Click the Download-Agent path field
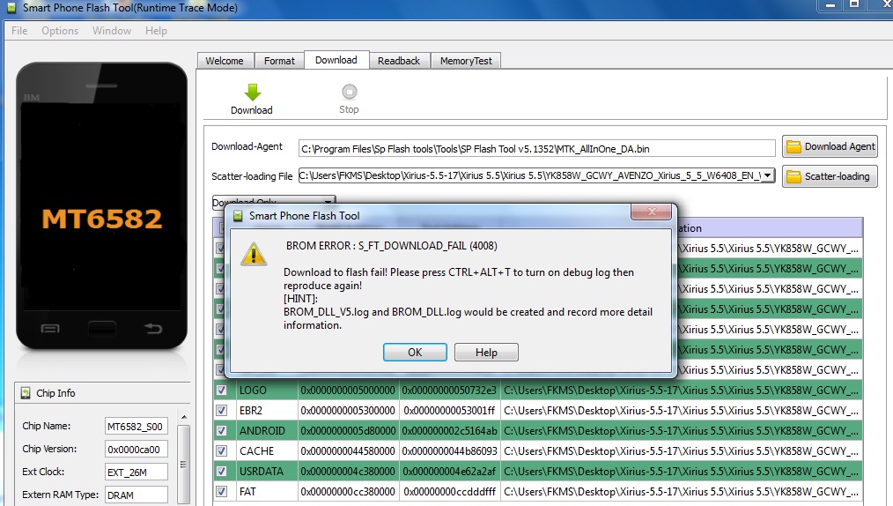The width and height of the screenshot is (893, 506). (x=536, y=149)
